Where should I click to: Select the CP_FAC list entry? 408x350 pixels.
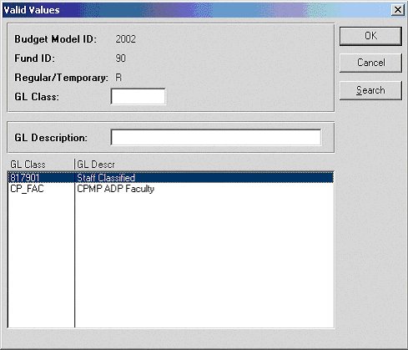(x=27, y=189)
